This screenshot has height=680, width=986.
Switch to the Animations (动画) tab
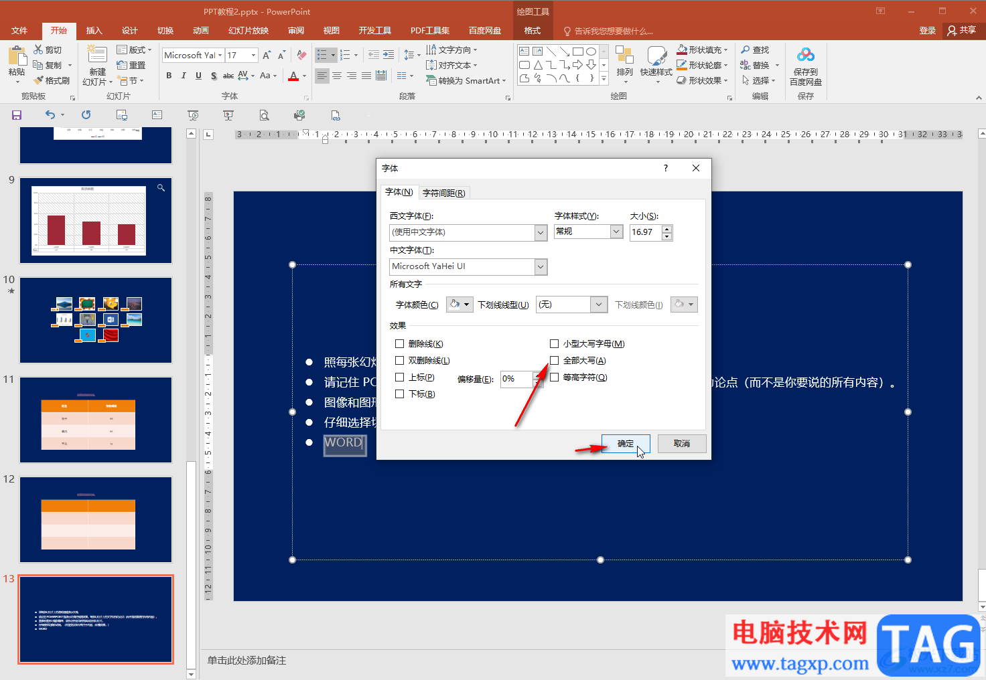200,31
